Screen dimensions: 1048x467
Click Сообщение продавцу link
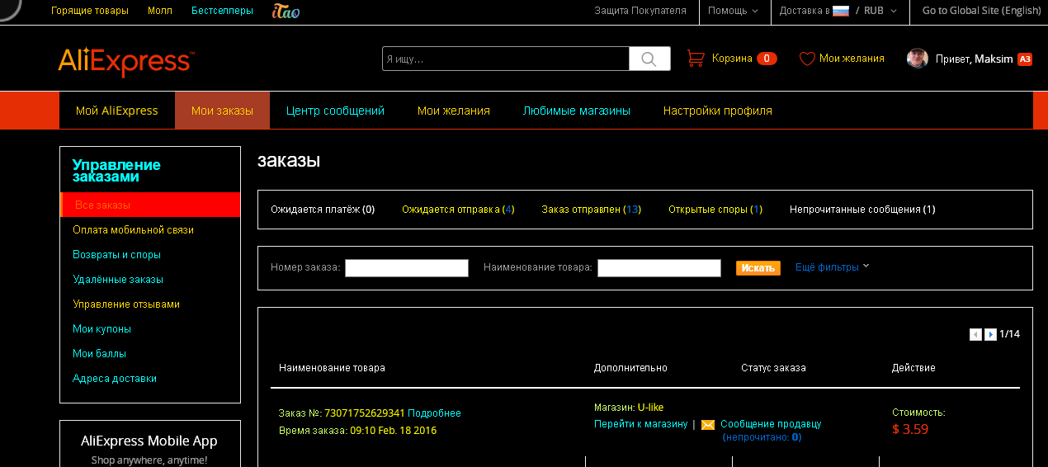[x=771, y=424]
